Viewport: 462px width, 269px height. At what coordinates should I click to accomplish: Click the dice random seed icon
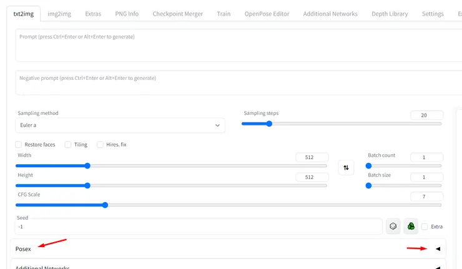[393, 227]
